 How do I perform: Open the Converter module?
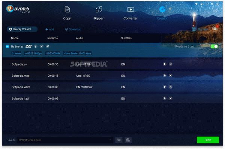[x=130, y=13]
